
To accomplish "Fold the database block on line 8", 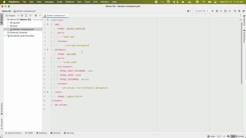I will pos(51,49).
